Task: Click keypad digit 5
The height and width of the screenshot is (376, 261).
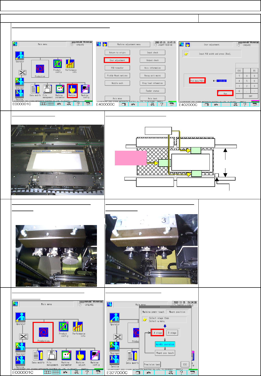Action: (x=247, y=81)
